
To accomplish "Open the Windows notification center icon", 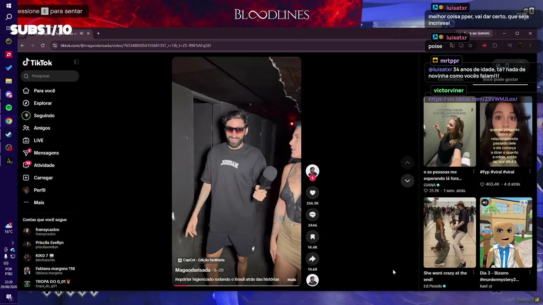I will pyautogui.click(x=9, y=297).
